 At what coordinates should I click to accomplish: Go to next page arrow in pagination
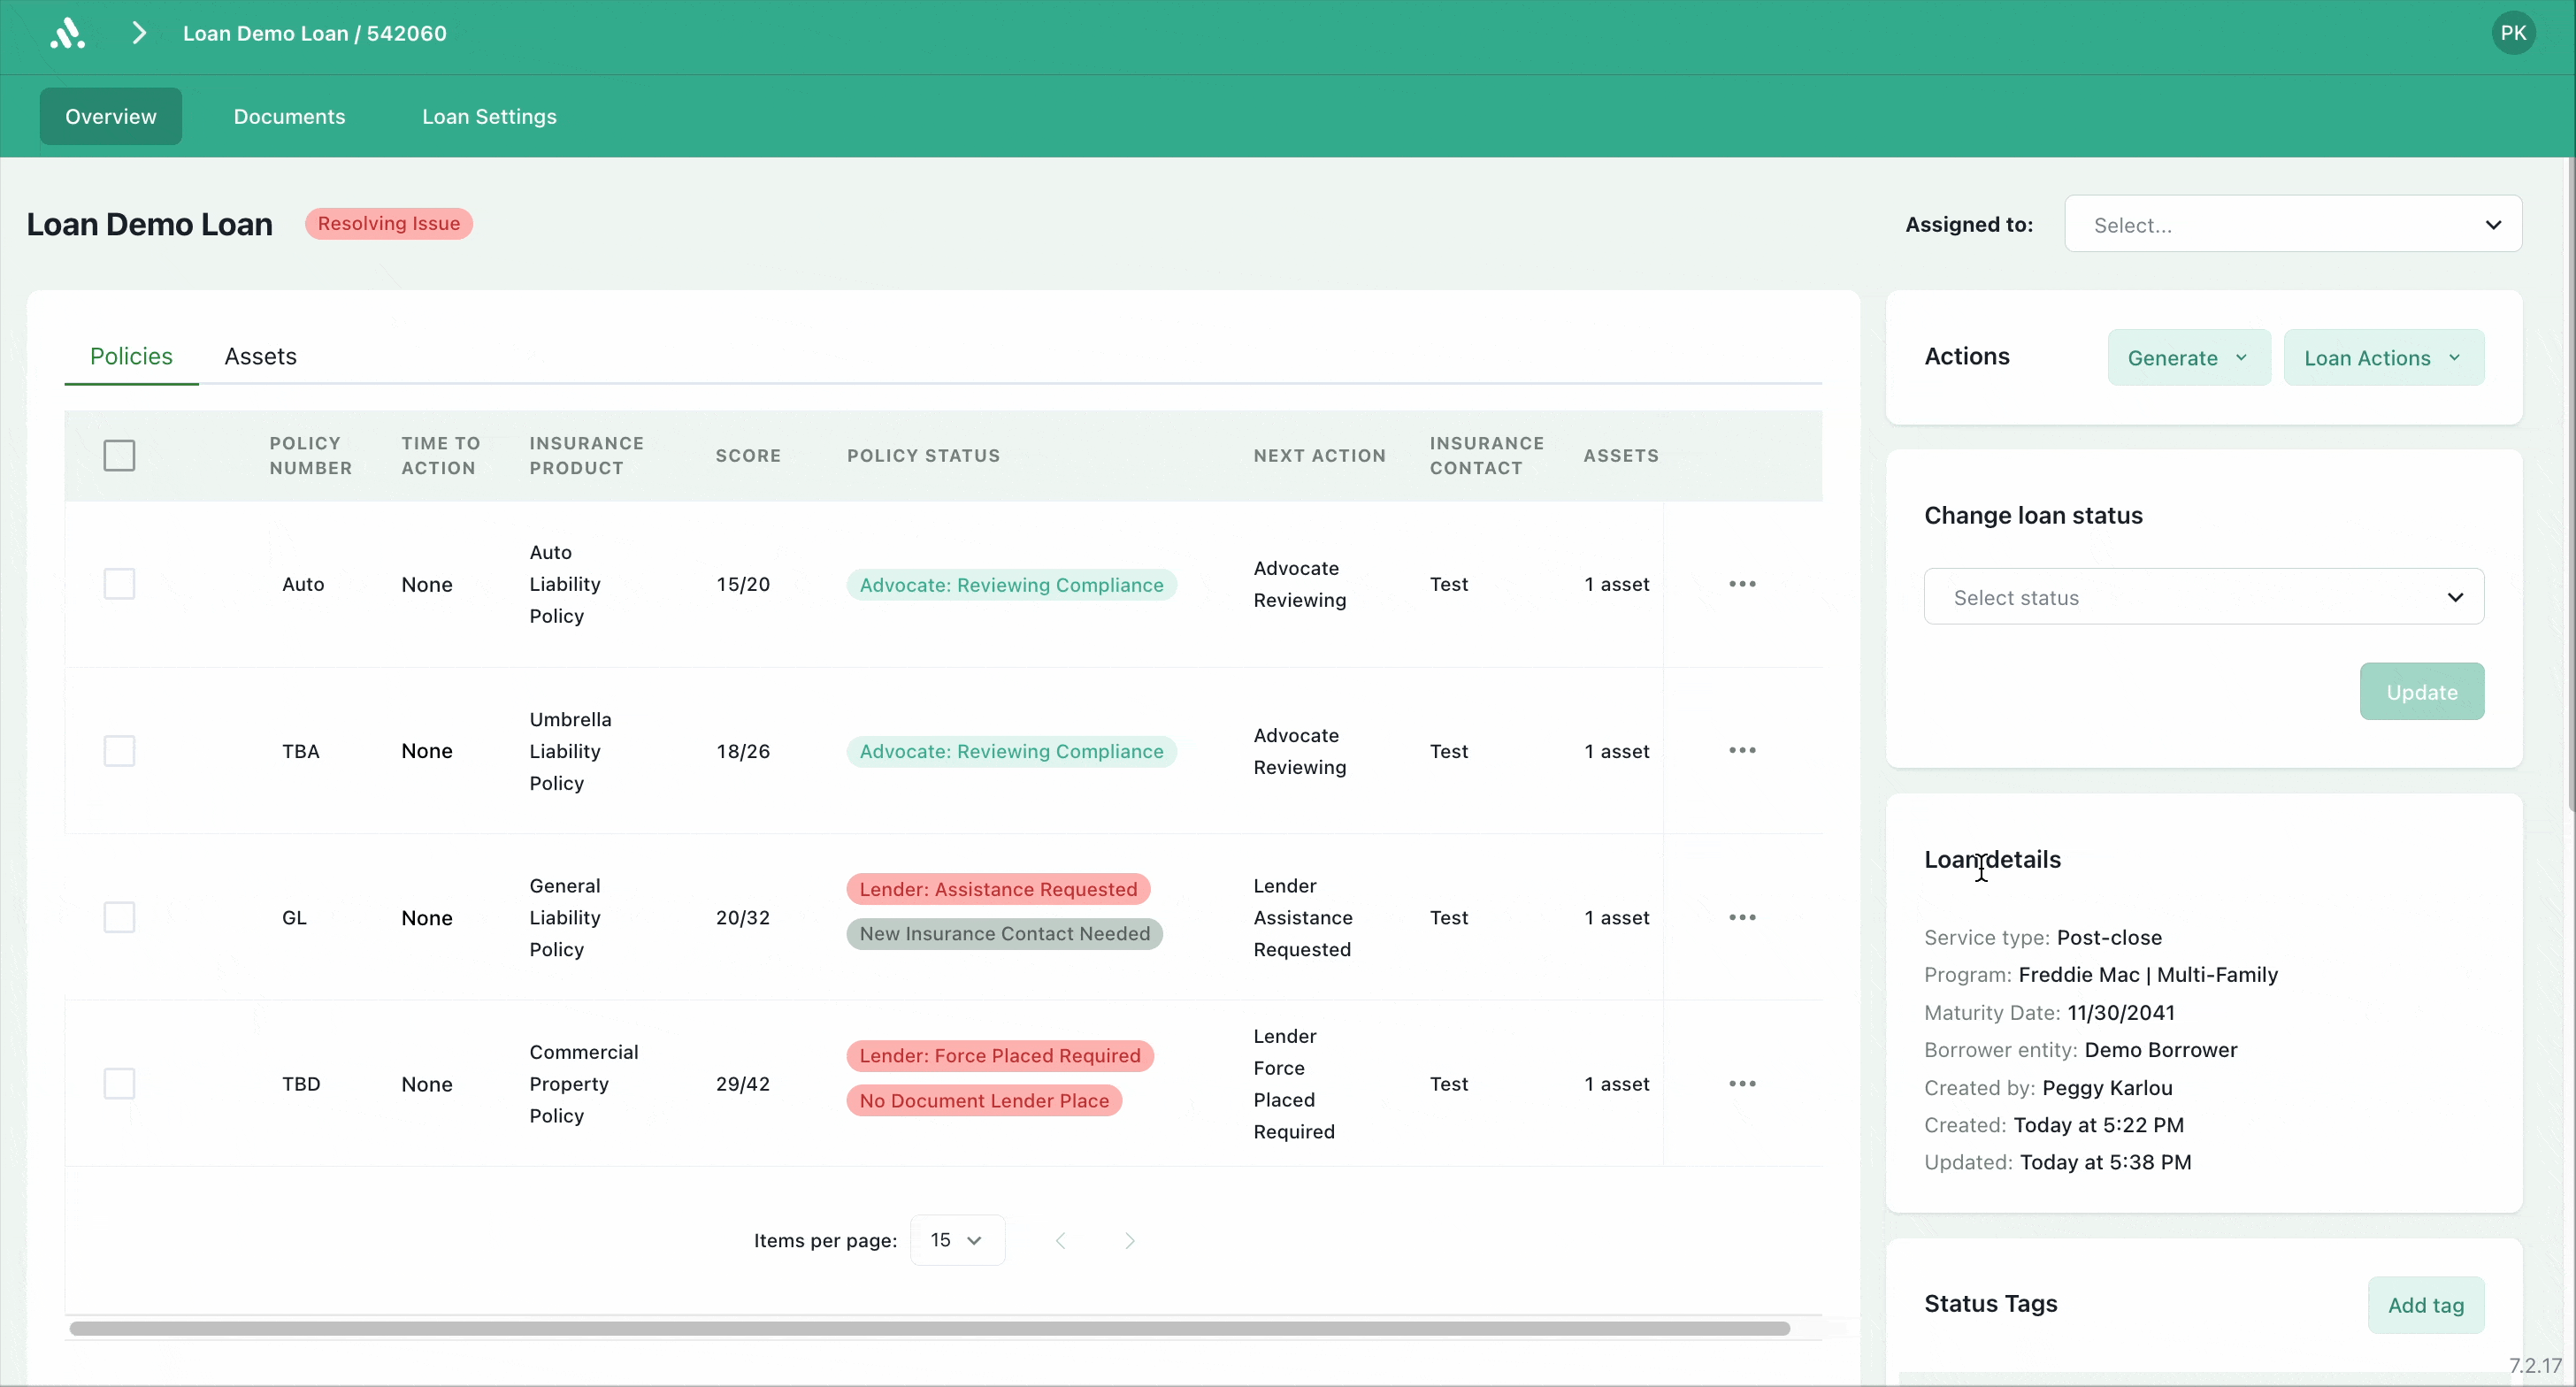coord(1129,1240)
